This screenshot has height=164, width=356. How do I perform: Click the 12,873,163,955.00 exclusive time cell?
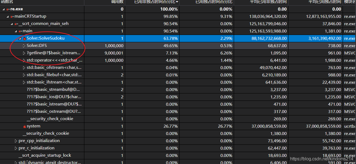click(316, 17)
